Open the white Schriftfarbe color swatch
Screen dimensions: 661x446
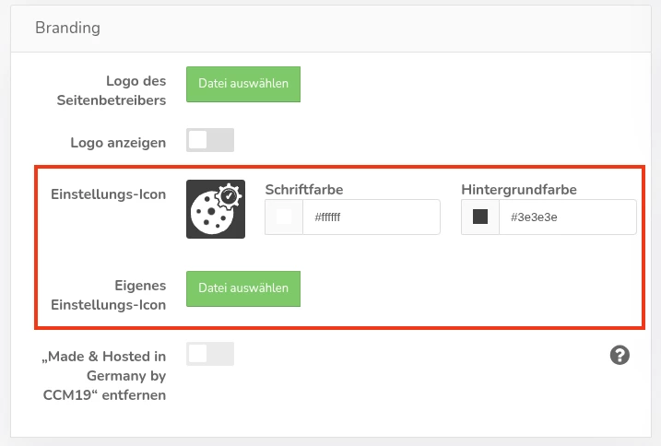[x=284, y=217]
